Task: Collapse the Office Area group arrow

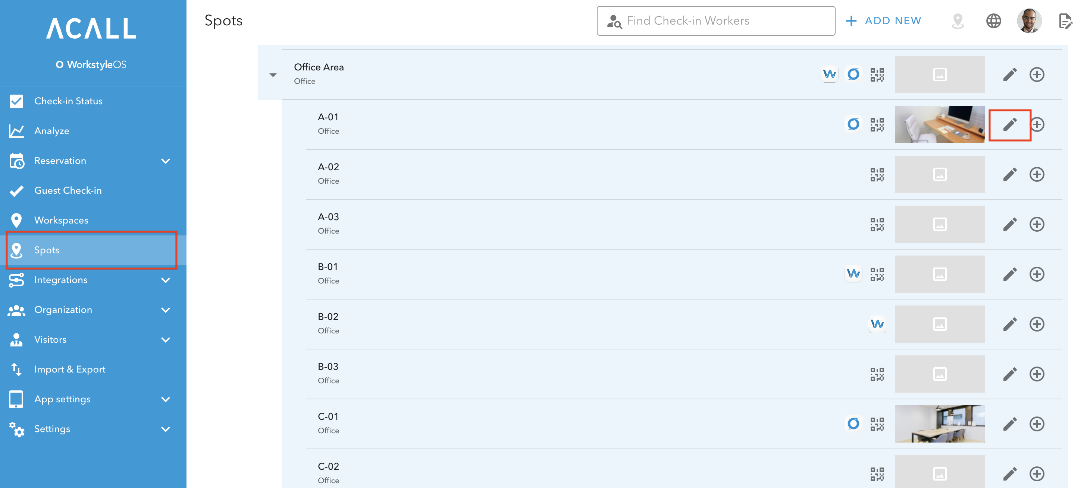Action: pos(273,75)
